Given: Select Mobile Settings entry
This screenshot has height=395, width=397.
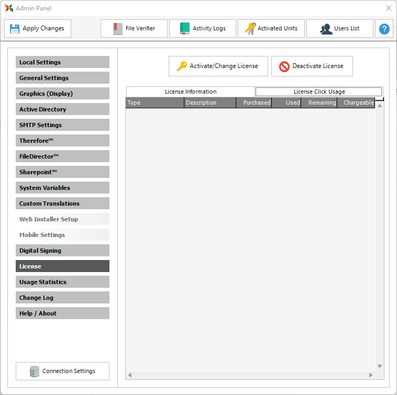Looking at the screenshot, I should (62, 235).
